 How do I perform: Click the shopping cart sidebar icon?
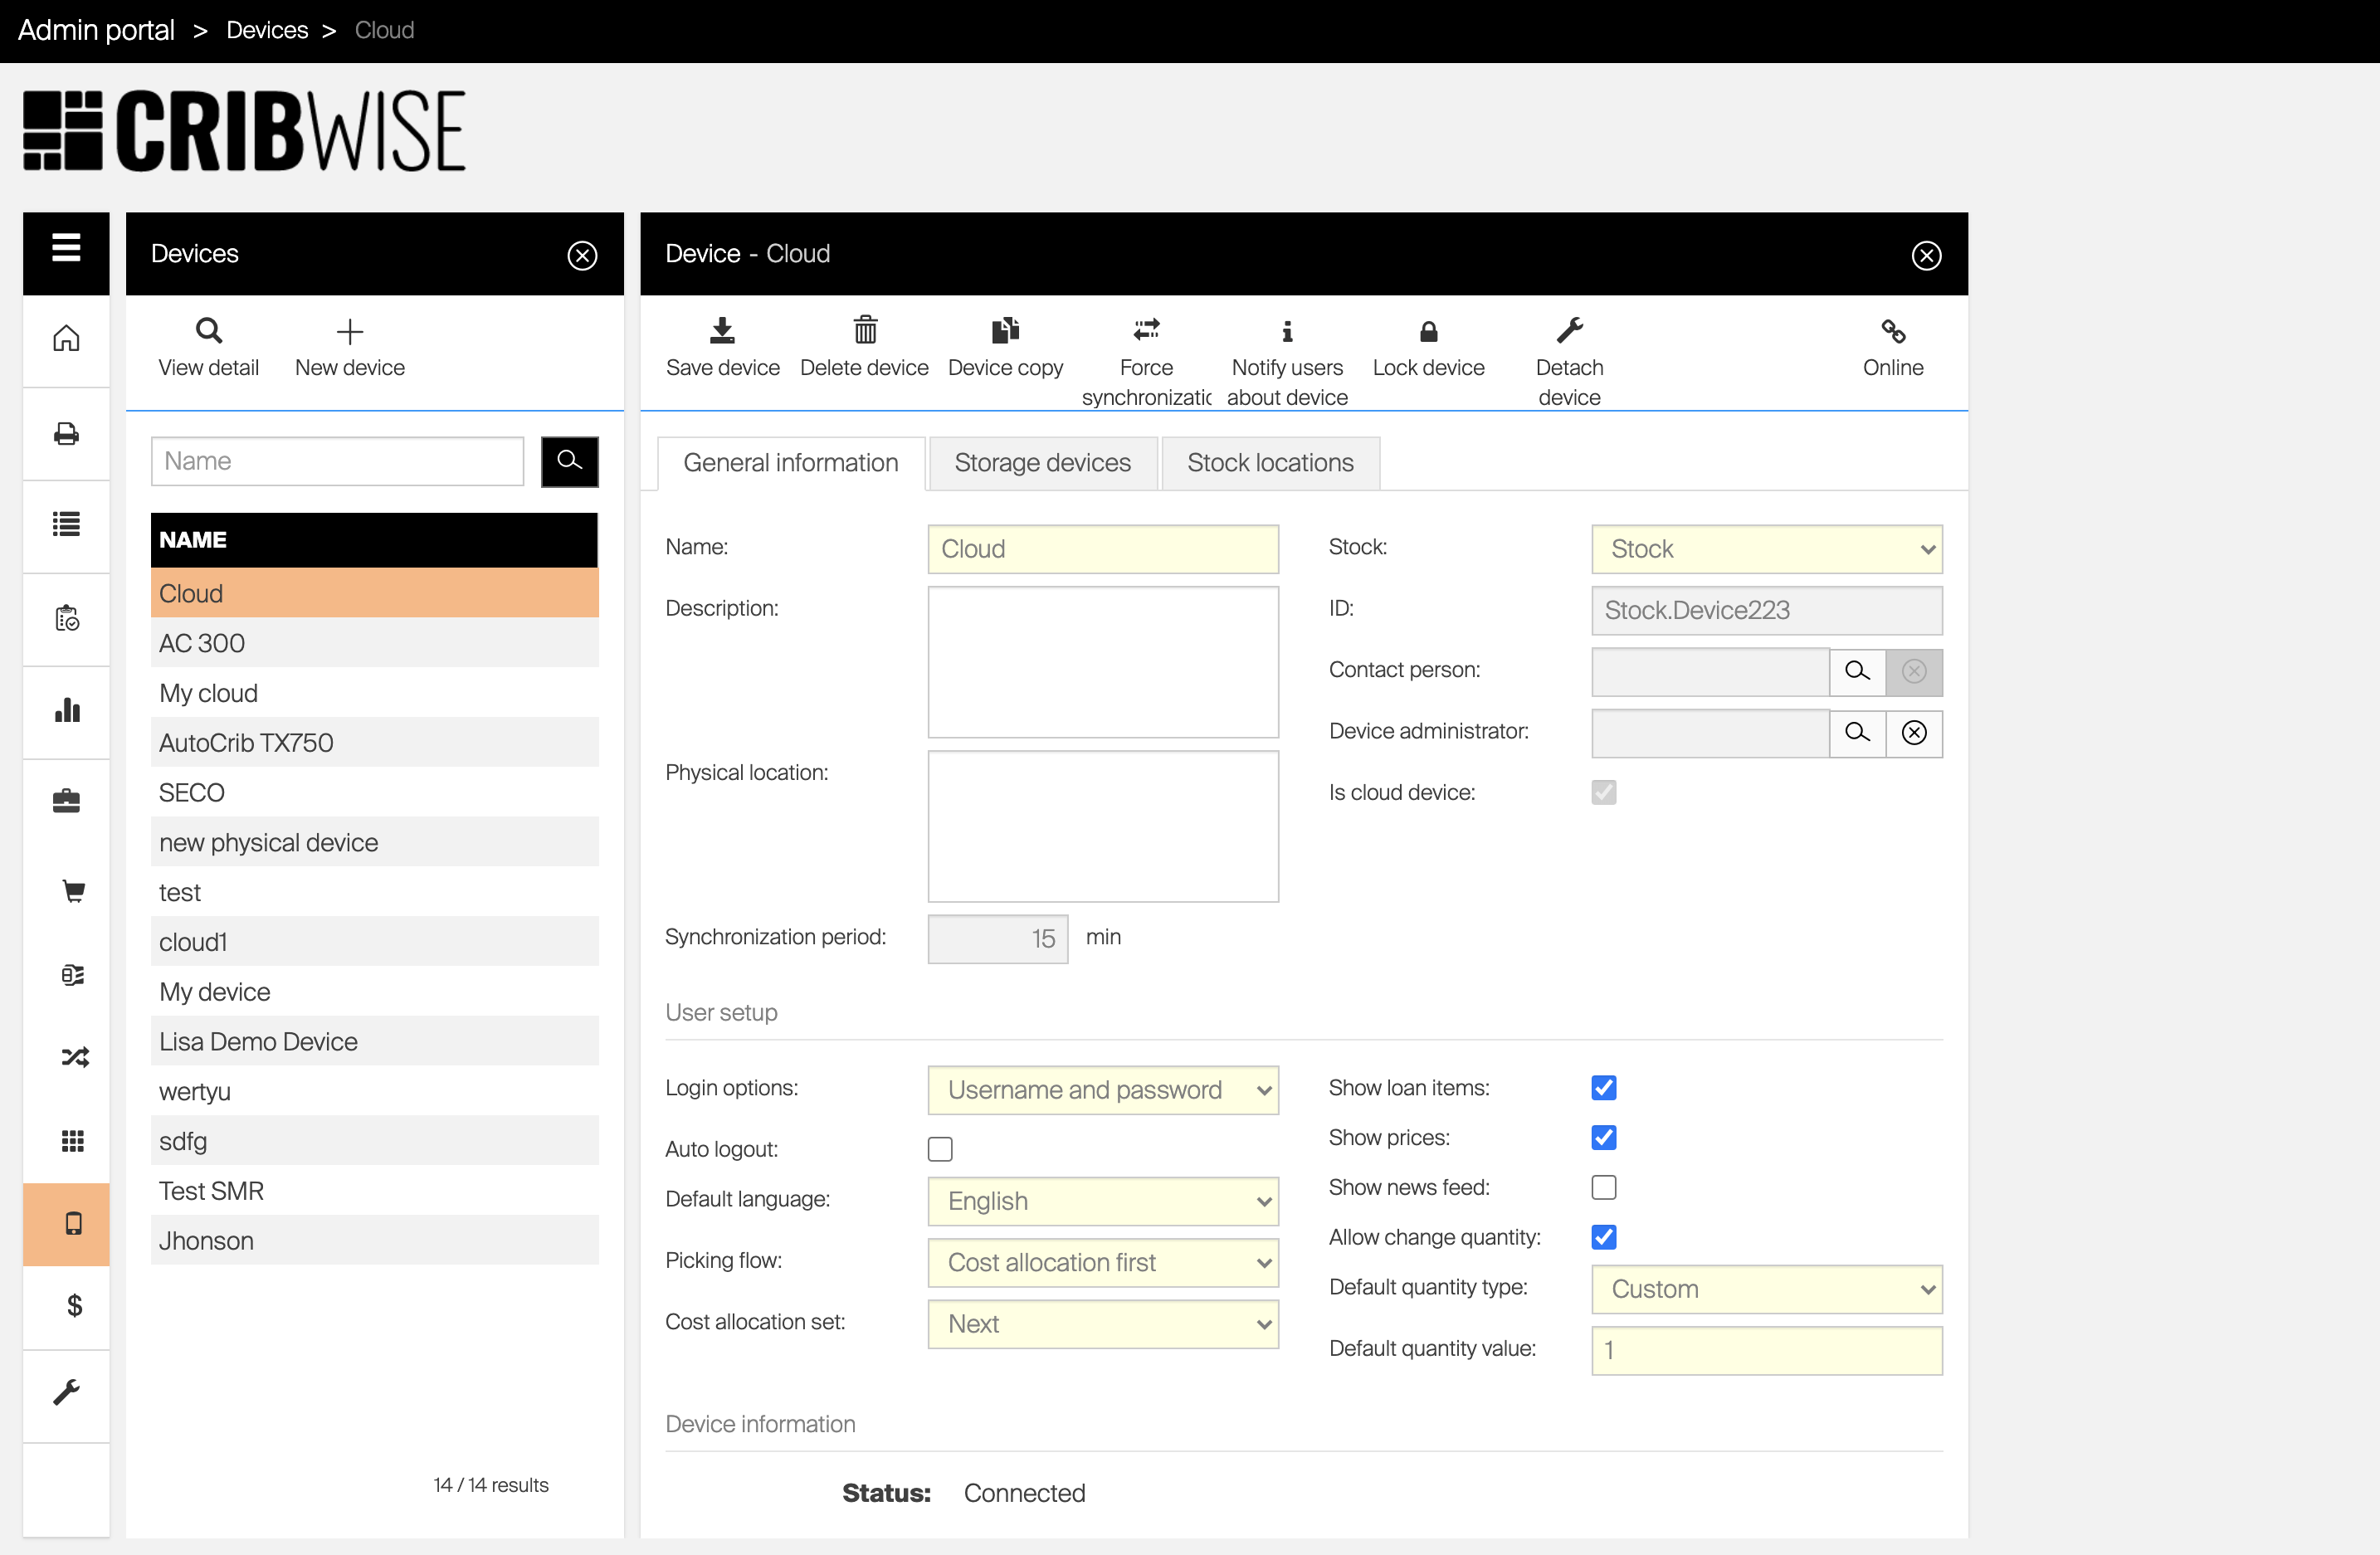pos(73,890)
